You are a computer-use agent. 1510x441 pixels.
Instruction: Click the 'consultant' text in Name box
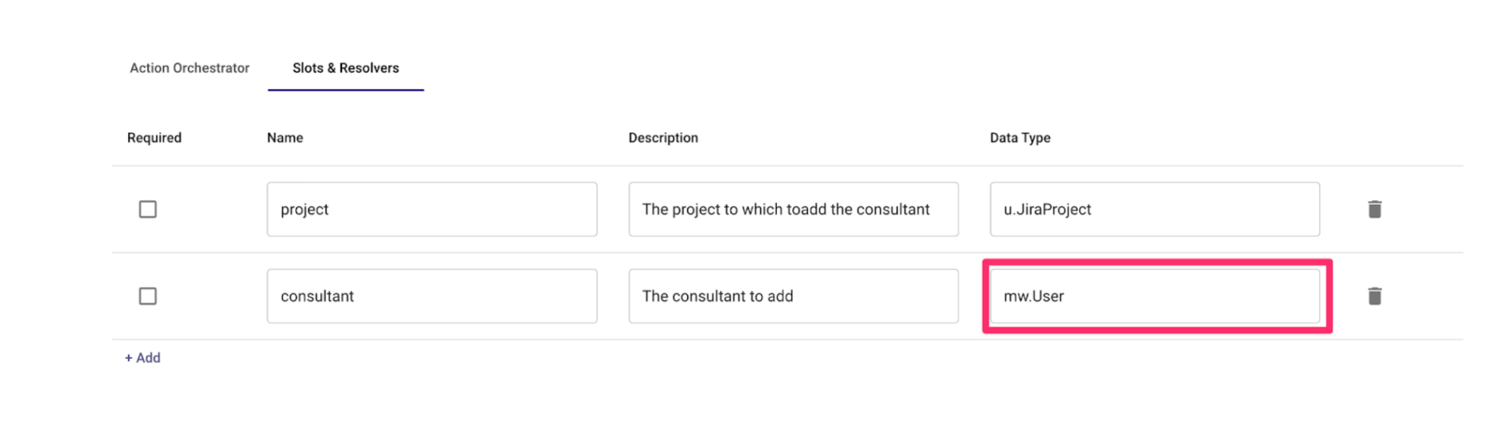[x=317, y=296]
